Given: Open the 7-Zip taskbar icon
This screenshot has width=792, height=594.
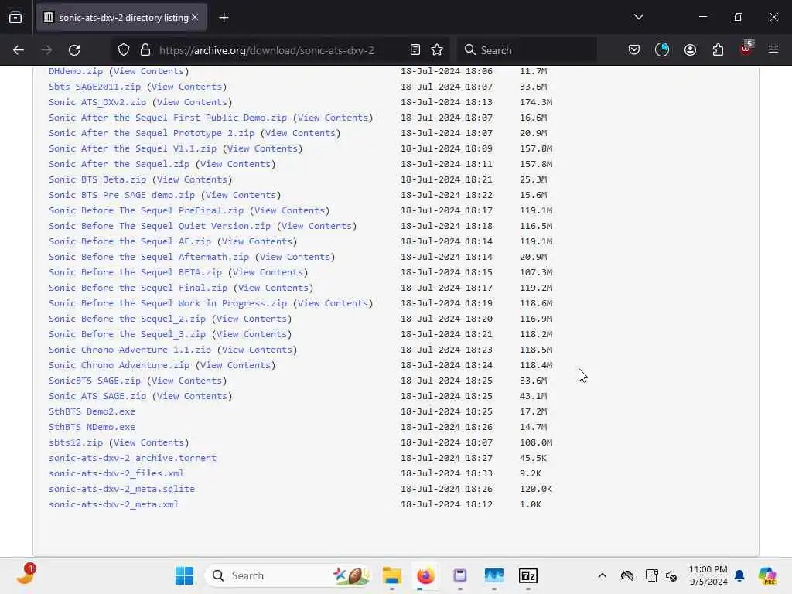Looking at the screenshot, I should pyautogui.click(x=527, y=575).
